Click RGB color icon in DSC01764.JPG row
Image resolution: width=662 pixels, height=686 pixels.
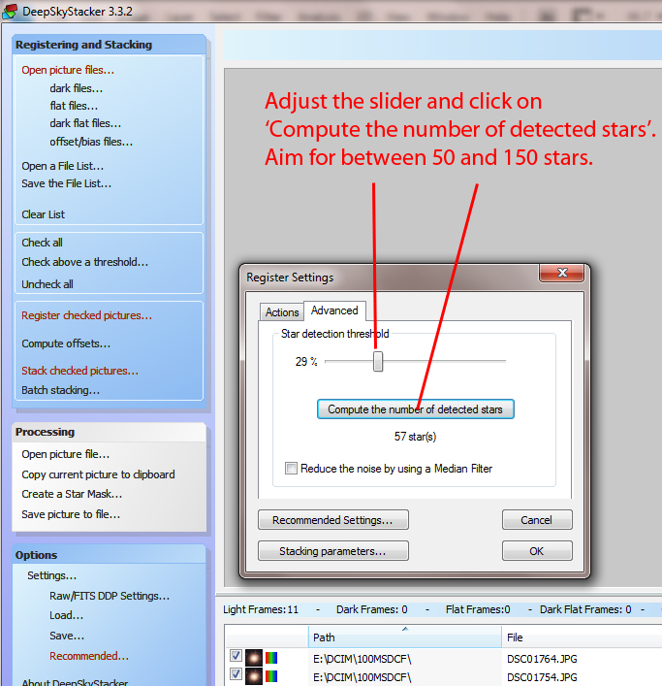point(271,658)
